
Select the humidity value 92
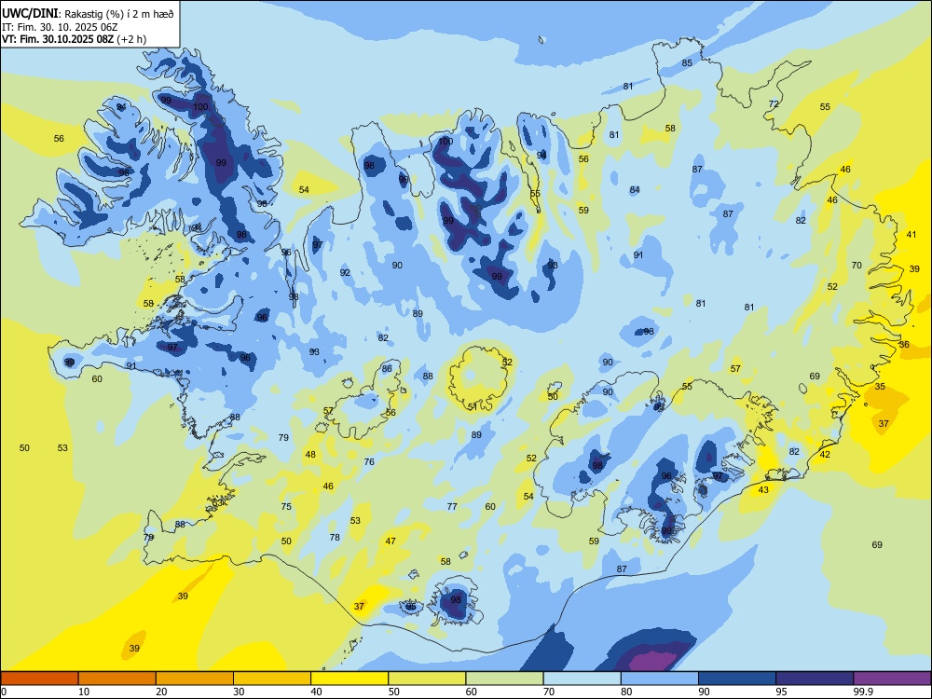pos(345,273)
